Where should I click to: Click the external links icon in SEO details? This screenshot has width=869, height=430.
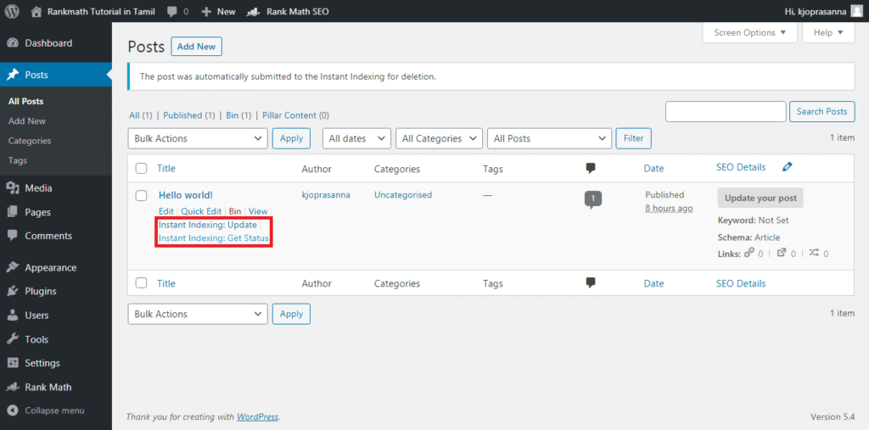coord(782,253)
